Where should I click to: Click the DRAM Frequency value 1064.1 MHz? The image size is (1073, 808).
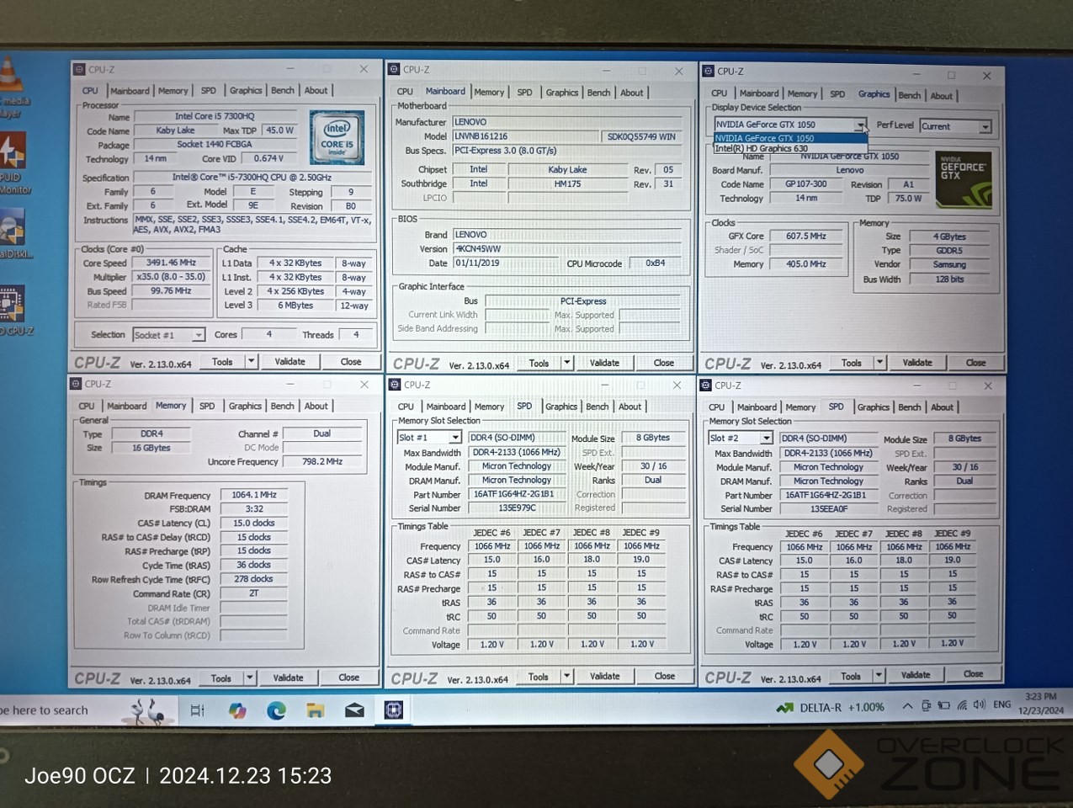[x=254, y=495]
